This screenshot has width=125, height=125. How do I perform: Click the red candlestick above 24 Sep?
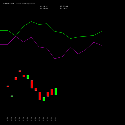[32, 84]
